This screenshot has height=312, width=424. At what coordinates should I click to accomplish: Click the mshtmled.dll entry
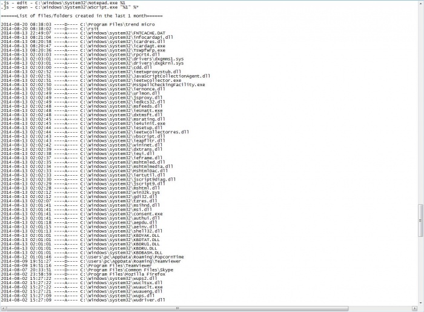tap(83, 162)
